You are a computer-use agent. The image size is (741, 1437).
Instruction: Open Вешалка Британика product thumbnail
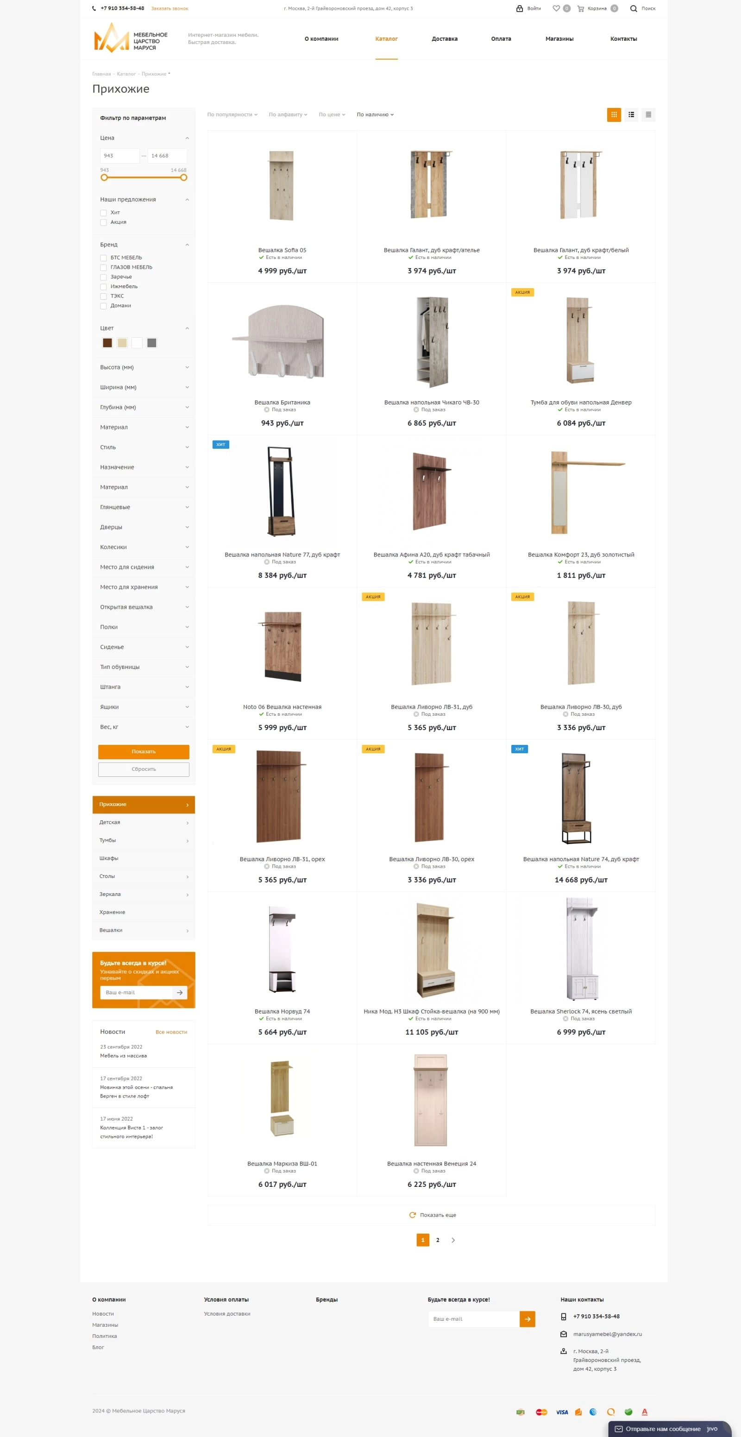click(x=282, y=341)
